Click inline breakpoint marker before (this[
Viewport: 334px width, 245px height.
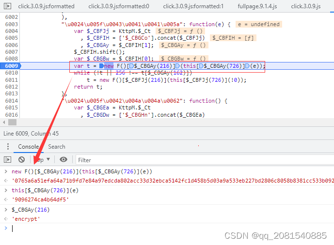pyautogui.click(x=177, y=66)
